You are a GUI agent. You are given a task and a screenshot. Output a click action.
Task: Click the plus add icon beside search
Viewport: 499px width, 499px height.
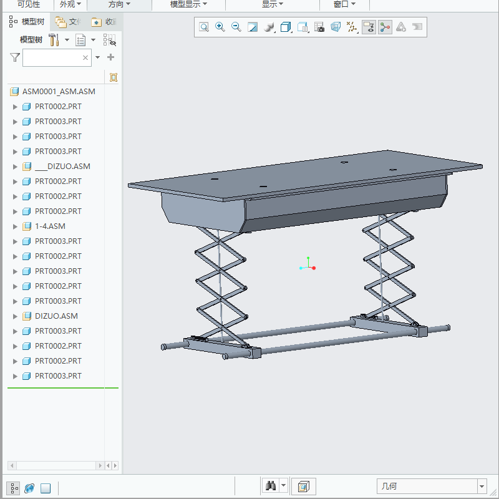111,57
